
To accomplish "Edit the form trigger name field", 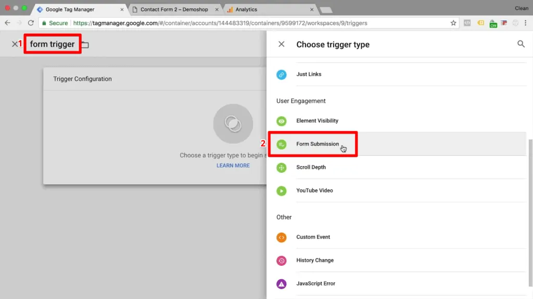I will (52, 44).
